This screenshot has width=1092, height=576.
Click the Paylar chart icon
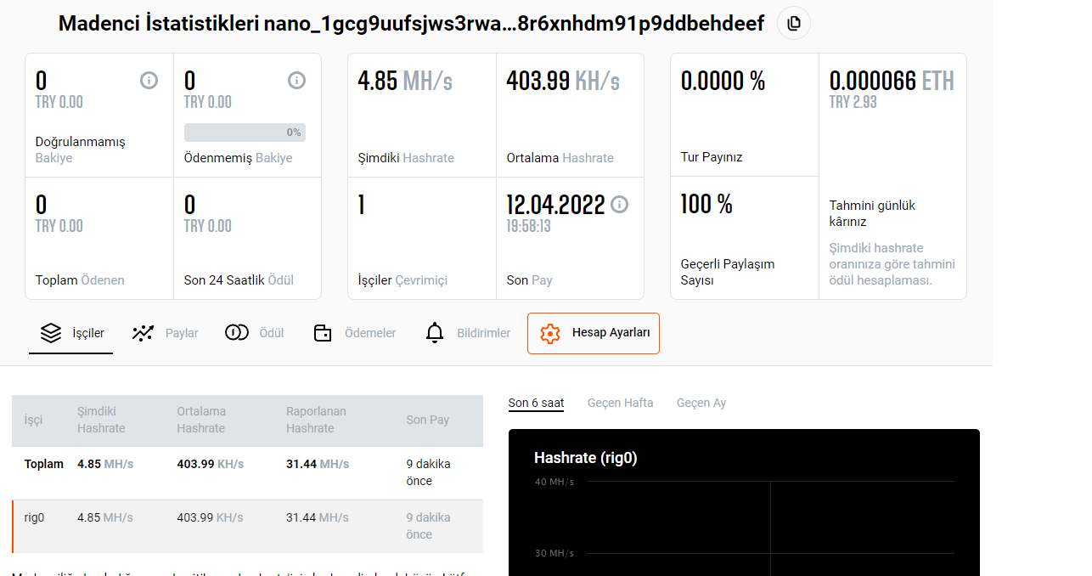(144, 333)
